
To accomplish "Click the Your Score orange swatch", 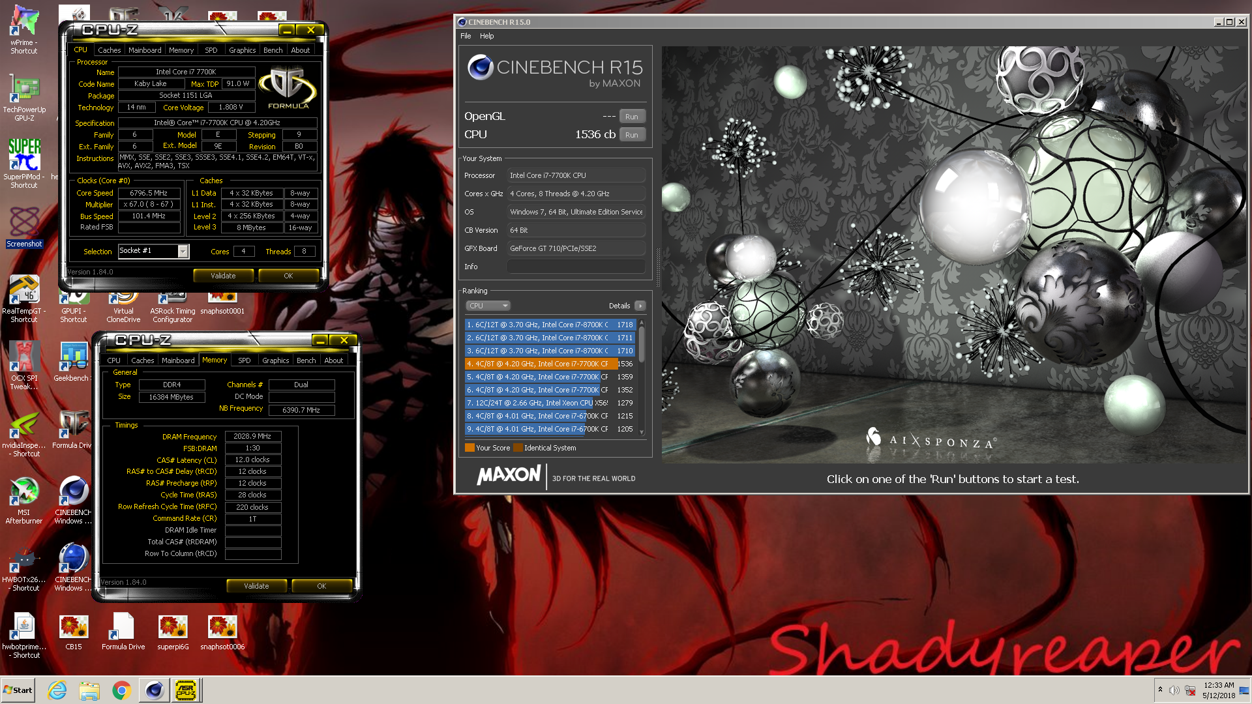I will click(469, 448).
